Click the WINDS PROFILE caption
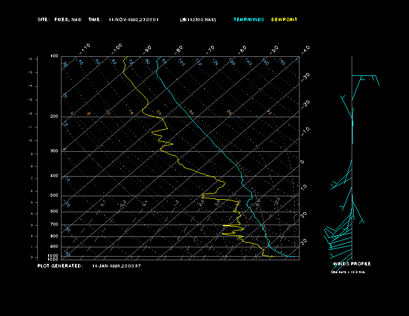Image resolution: width=409 pixels, height=316 pixels. 352,264
